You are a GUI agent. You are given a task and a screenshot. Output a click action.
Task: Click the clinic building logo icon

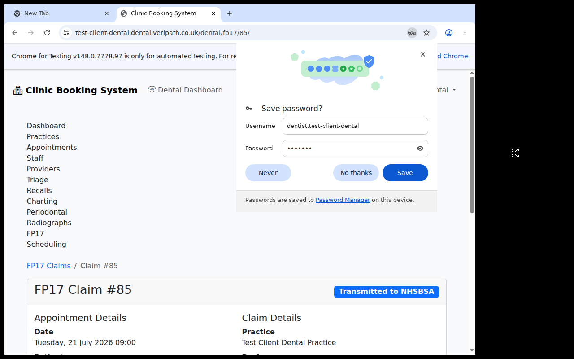(18, 90)
